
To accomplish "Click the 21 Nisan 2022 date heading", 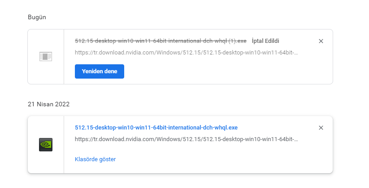I will (x=48, y=104).
